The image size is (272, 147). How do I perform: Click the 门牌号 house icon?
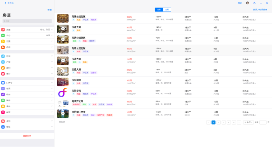[3, 83]
